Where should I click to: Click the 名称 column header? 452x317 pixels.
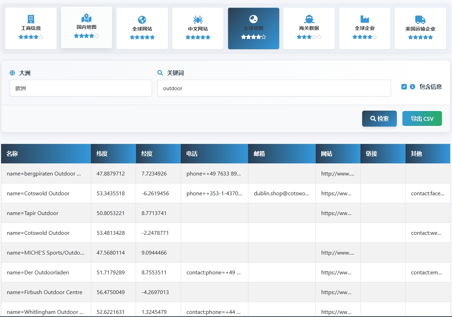point(46,154)
